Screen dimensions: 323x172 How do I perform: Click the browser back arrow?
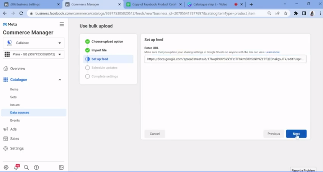point(5,13)
